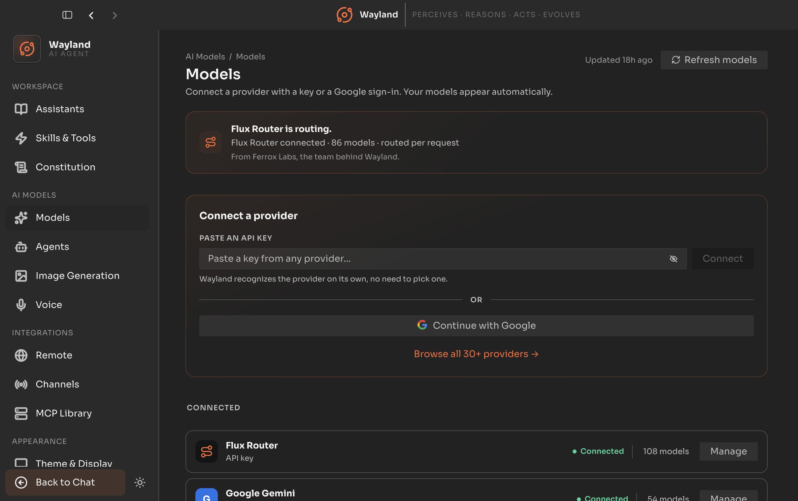Screen dimensions: 798x501
Task: Click the Google G logo
Action: point(422,325)
